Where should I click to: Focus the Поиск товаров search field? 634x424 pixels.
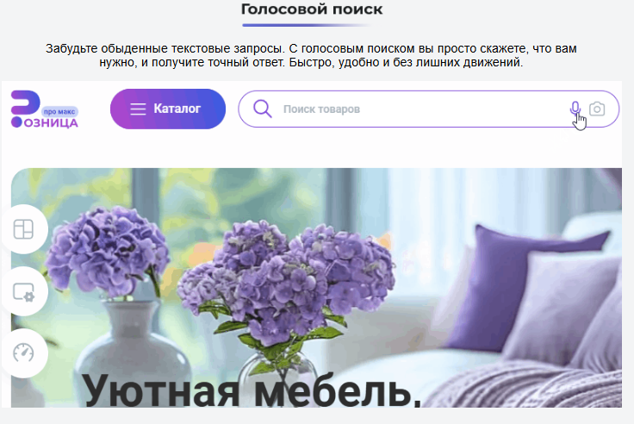tap(419, 109)
